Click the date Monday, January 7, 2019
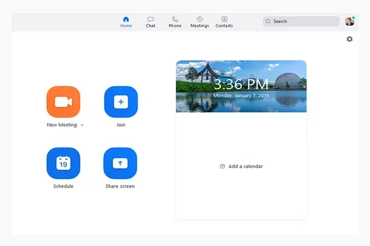Image resolution: width=370 pixels, height=246 pixels. click(x=241, y=95)
